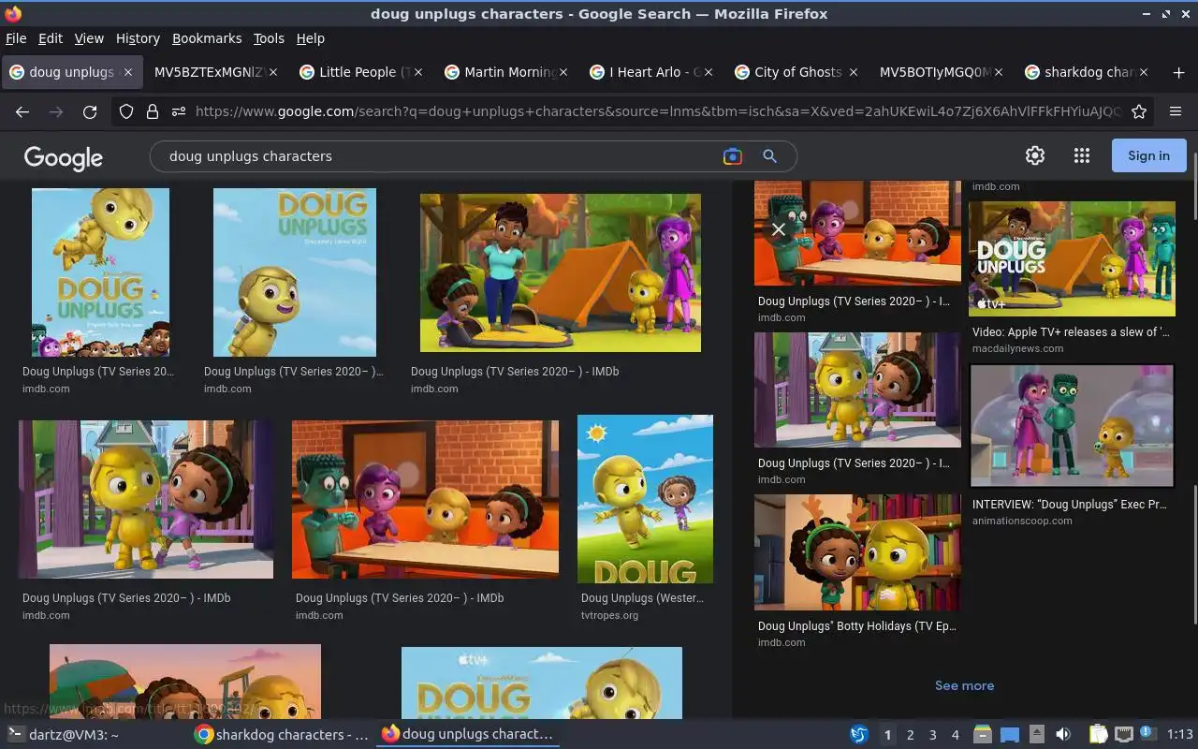Open the View menu
The width and height of the screenshot is (1198, 749).
pos(89,38)
